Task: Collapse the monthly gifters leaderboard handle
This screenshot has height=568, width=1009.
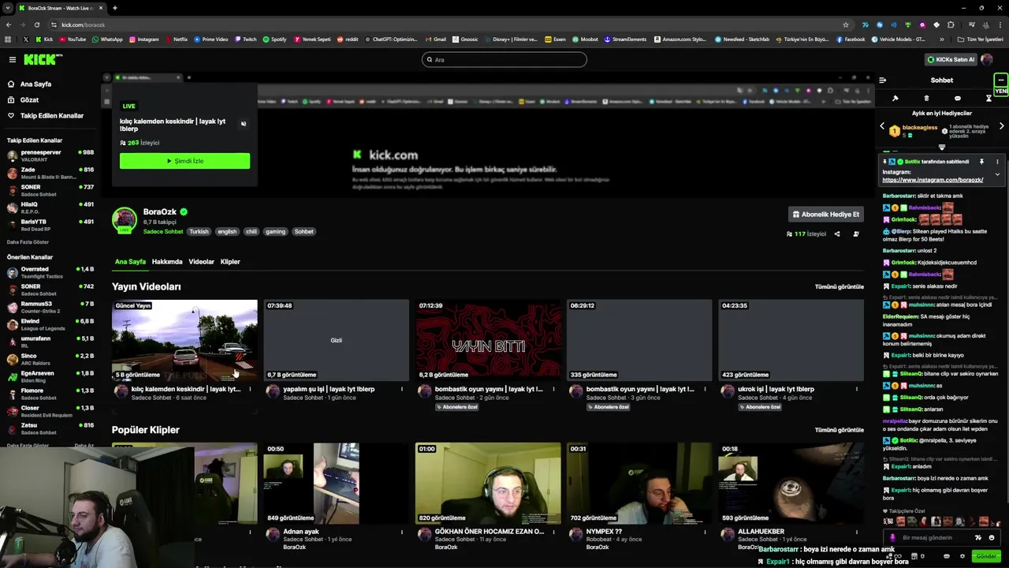Action: pyautogui.click(x=941, y=147)
